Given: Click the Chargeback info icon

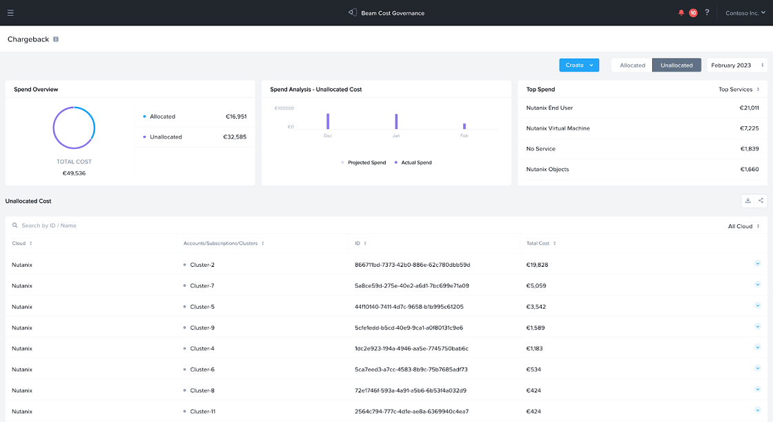Looking at the screenshot, I should 56,39.
